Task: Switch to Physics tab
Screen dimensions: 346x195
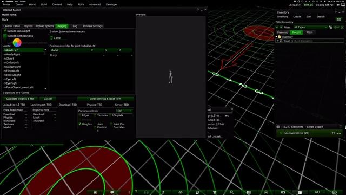Action: pos(28,26)
